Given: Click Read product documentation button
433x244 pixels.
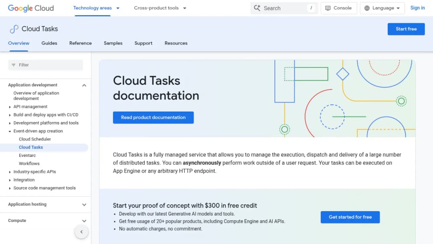Looking at the screenshot, I should tap(153, 118).
